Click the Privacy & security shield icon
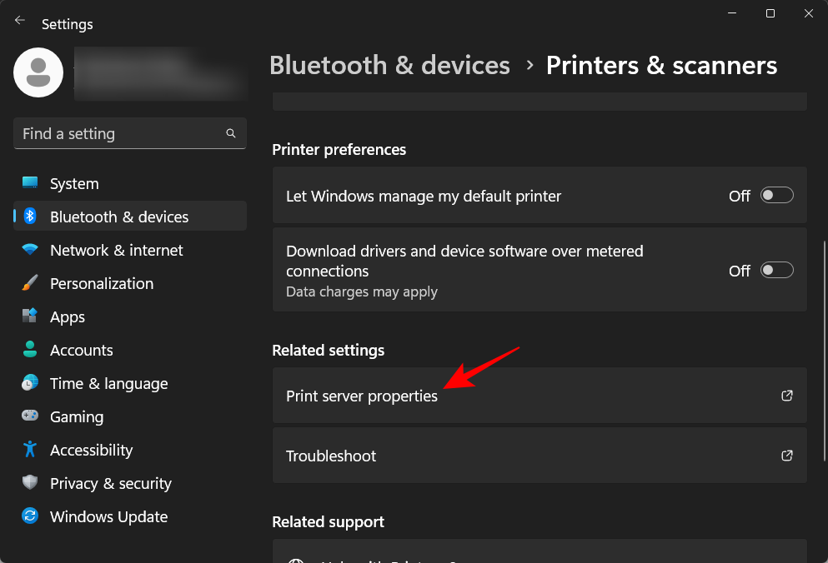The width and height of the screenshot is (828, 563). [30, 483]
